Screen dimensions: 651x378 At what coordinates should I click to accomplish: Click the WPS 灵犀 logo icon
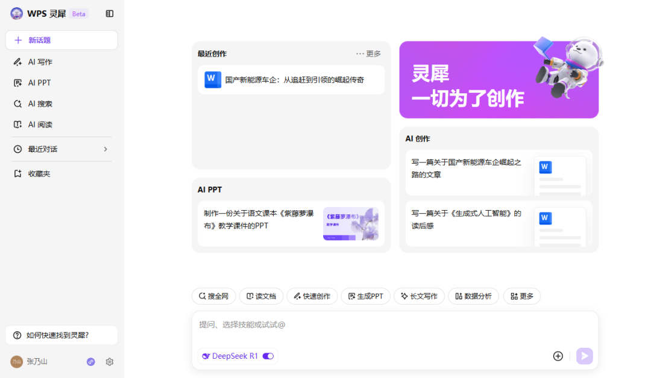(x=17, y=14)
